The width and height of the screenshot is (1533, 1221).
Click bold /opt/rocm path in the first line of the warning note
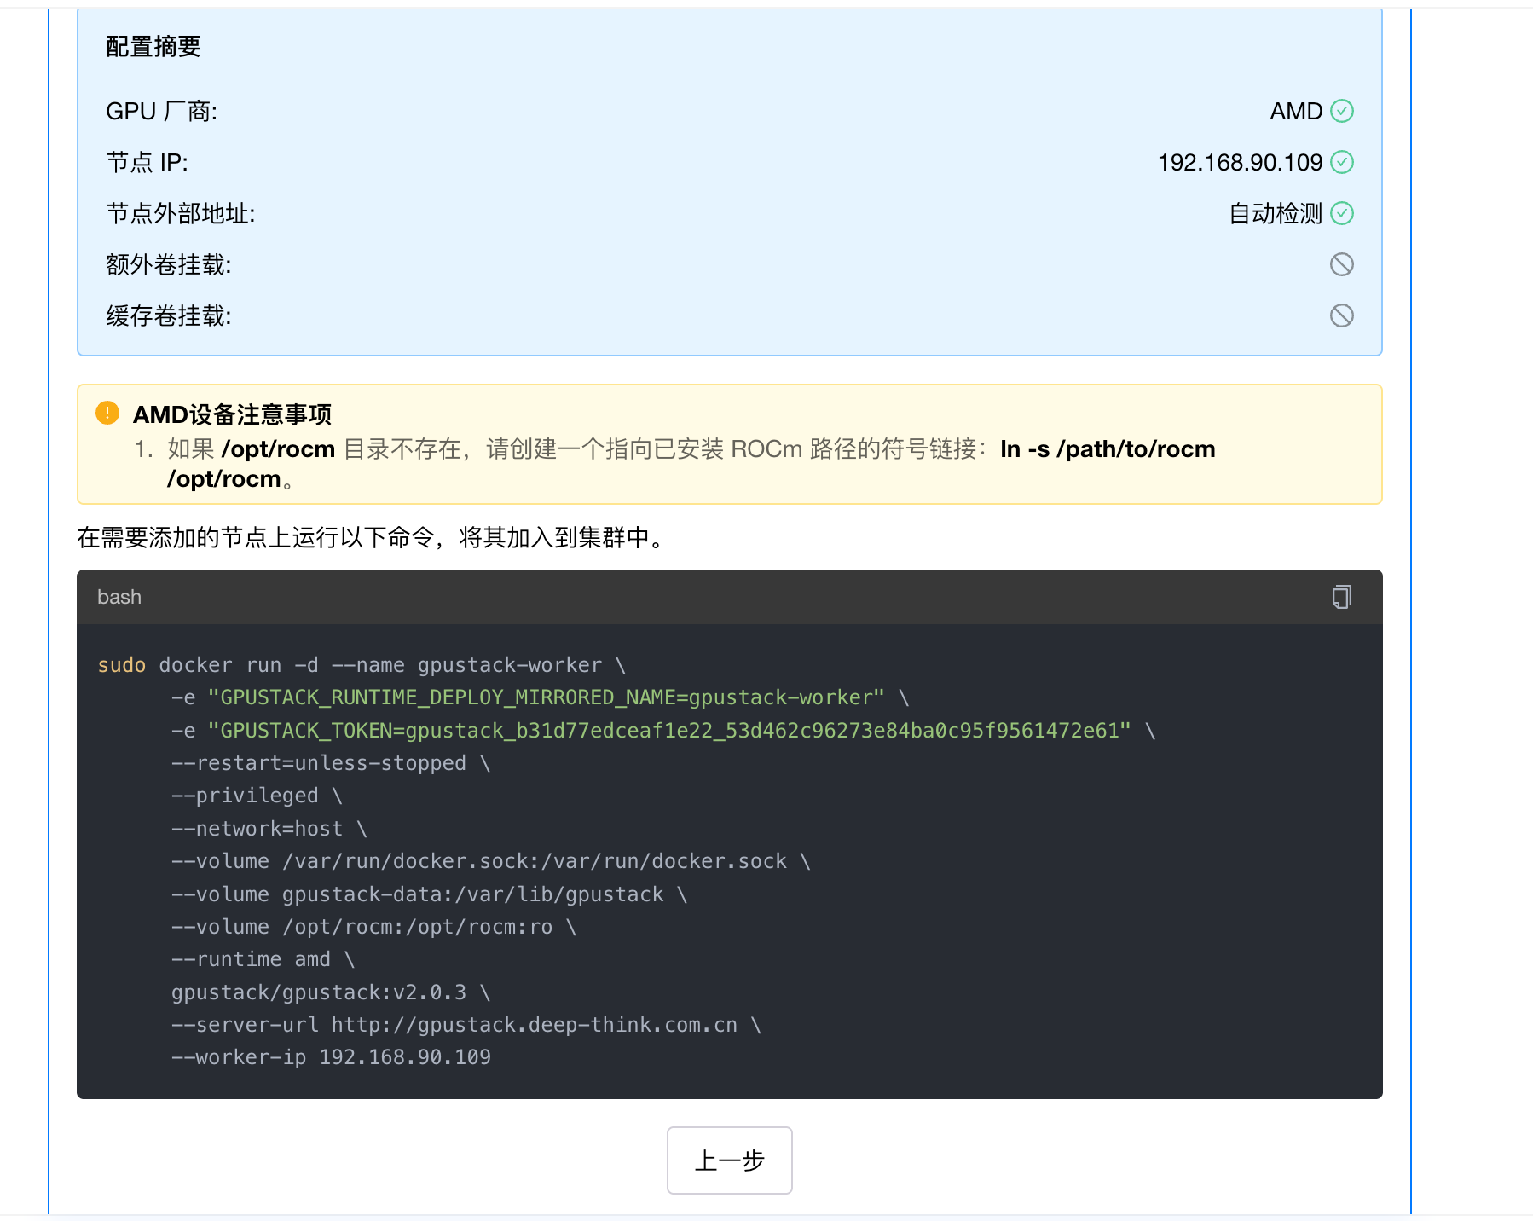[x=279, y=449]
